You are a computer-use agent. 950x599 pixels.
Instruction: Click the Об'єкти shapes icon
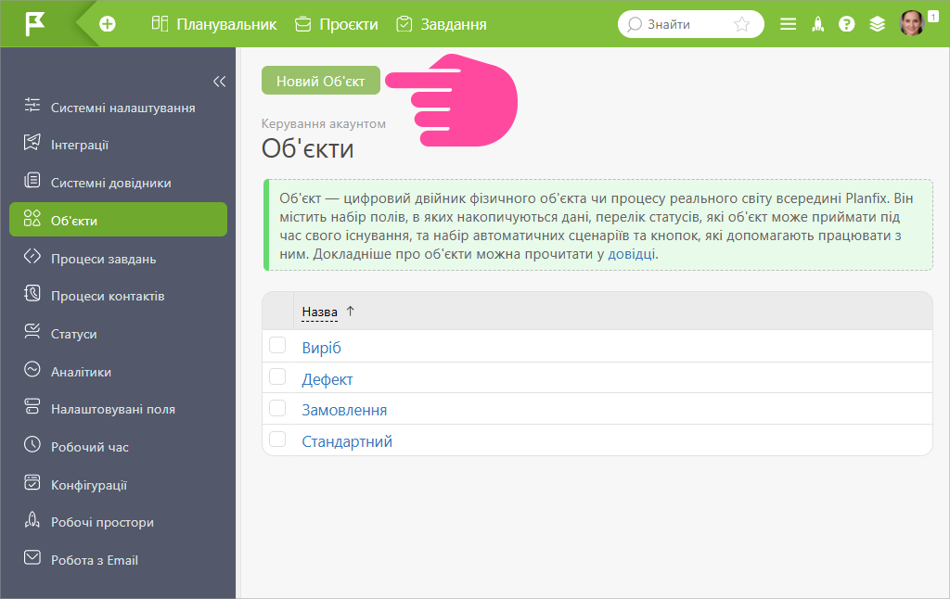(32, 218)
